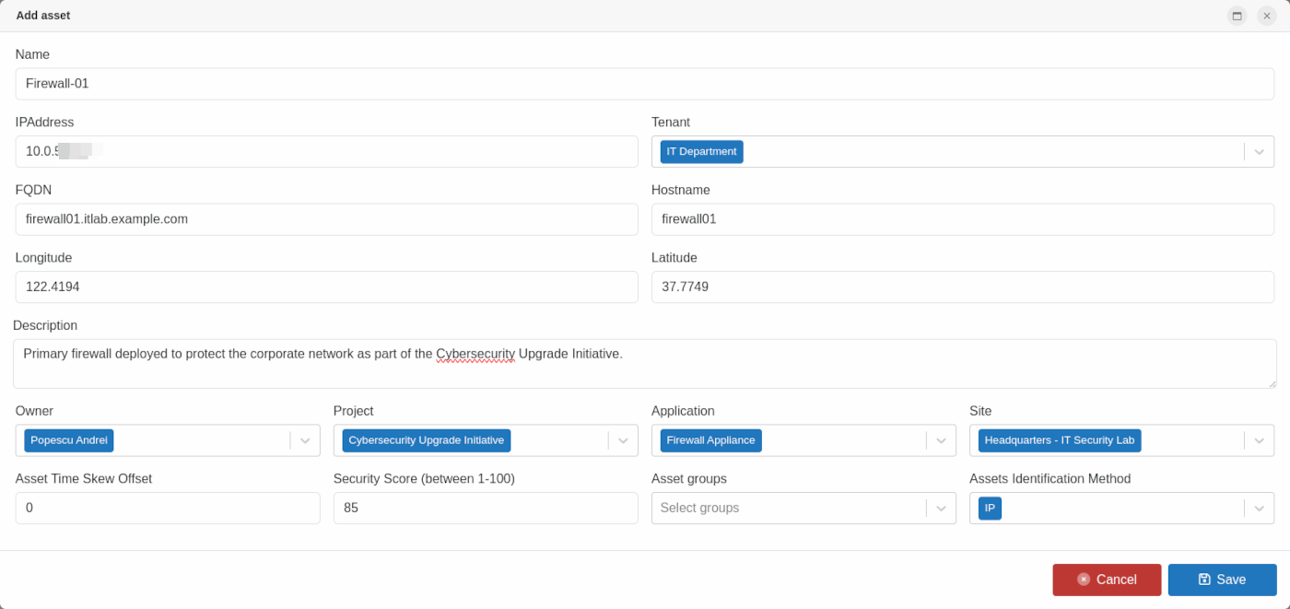Open the Asset groups selector

tap(788, 509)
